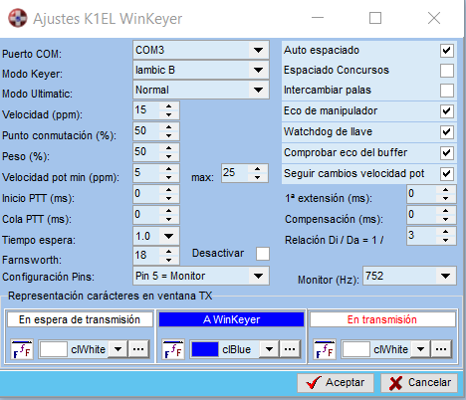Open custom color dialog next to clBlue
Viewport: 466px width, 400px height.
pyautogui.click(x=290, y=349)
